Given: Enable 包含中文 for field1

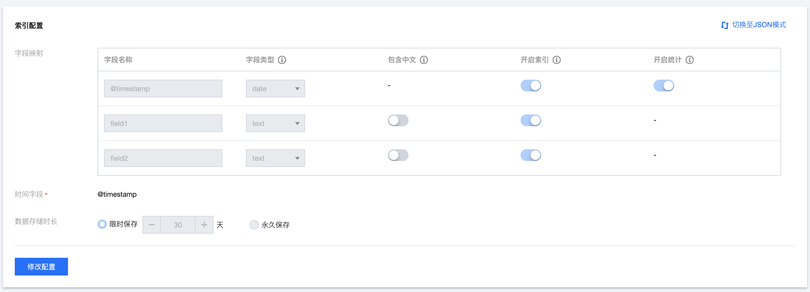Looking at the screenshot, I should point(398,120).
